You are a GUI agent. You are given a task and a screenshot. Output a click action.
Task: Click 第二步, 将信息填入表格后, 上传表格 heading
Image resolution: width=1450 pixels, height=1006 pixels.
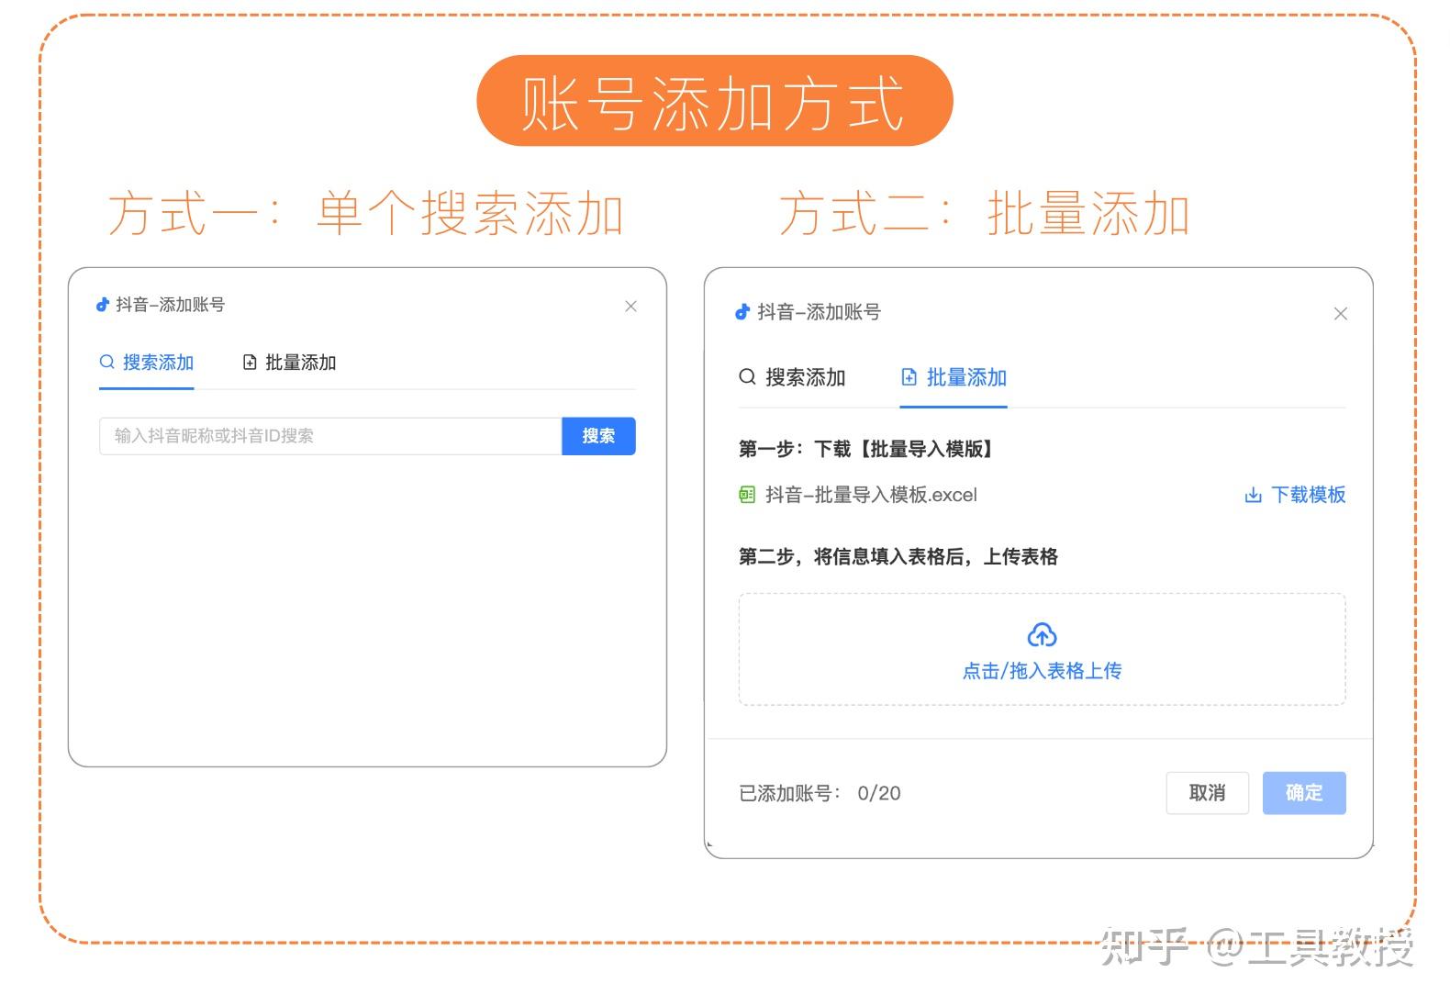[x=898, y=556]
